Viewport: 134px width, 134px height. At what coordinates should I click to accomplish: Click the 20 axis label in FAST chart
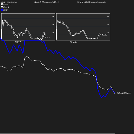(53, 33)
